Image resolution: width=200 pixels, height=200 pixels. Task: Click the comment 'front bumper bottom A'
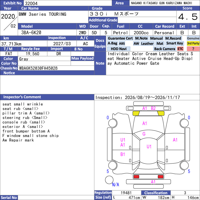tap(26, 131)
